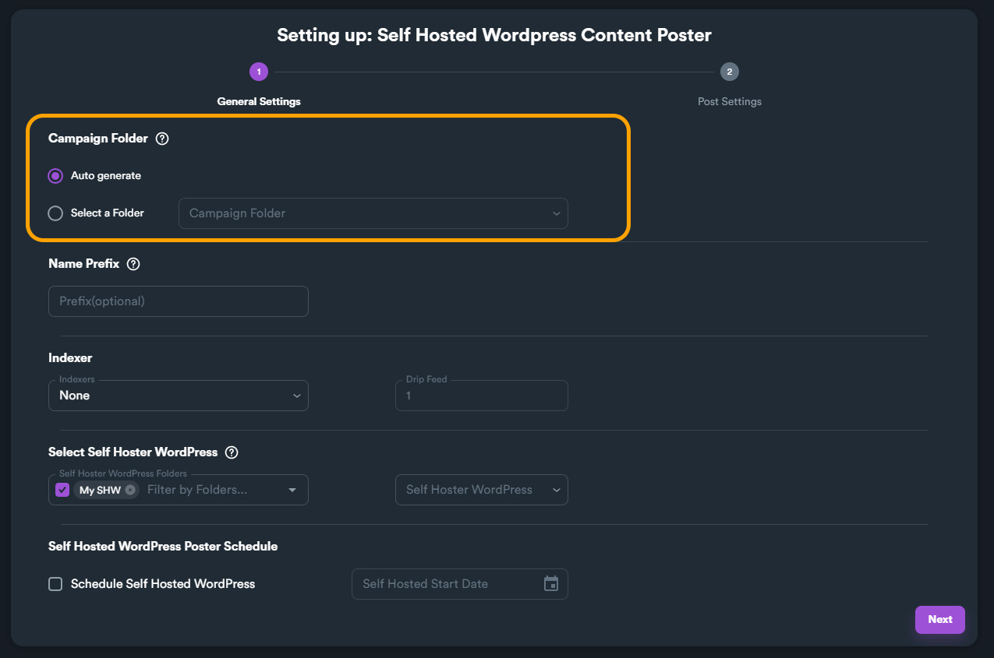The height and width of the screenshot is (658, 994).
Task: Go to step 2 Post Settings
Action: click(730, 72)
